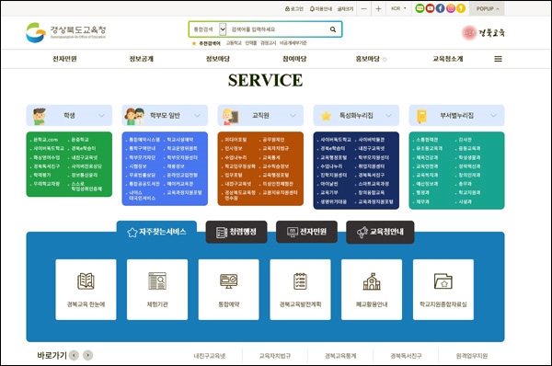Open the YouTube social icon
Image resolution: width=552 pixels, height=366 pixels.
[430, 8]
